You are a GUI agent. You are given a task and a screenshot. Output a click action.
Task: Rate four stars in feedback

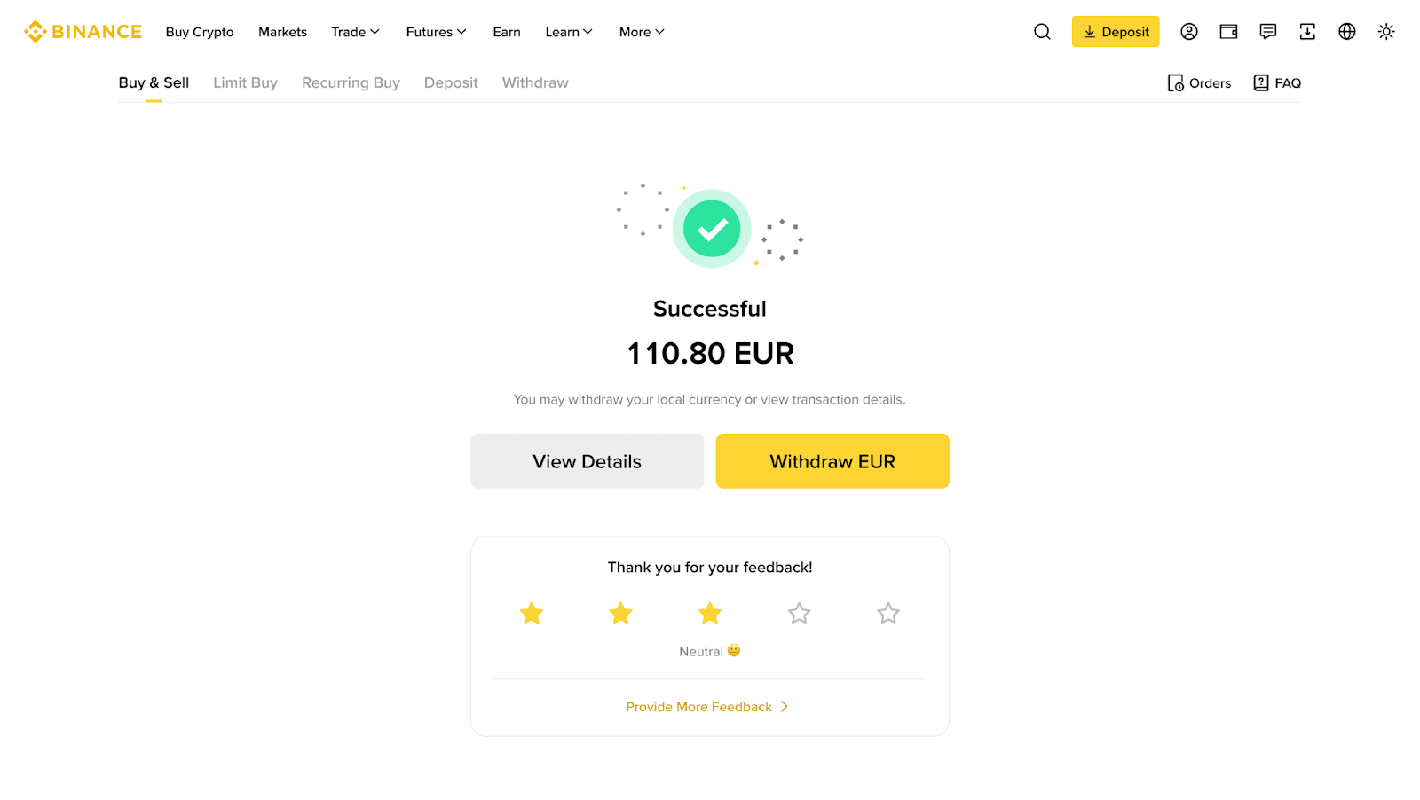(x=799, y=613)
